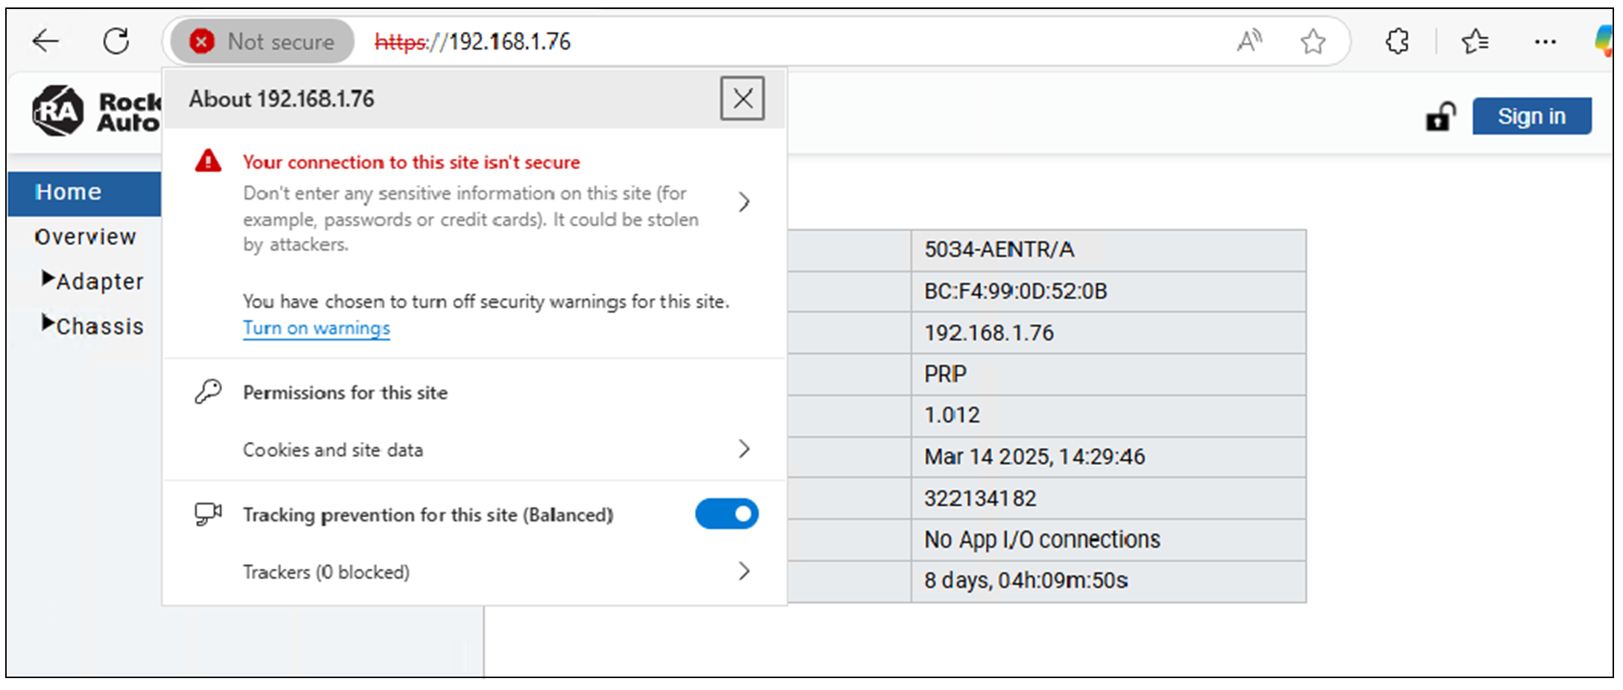
Task: Click the unlocked padlock icon near Sign in
Action: pos(1440,116)
